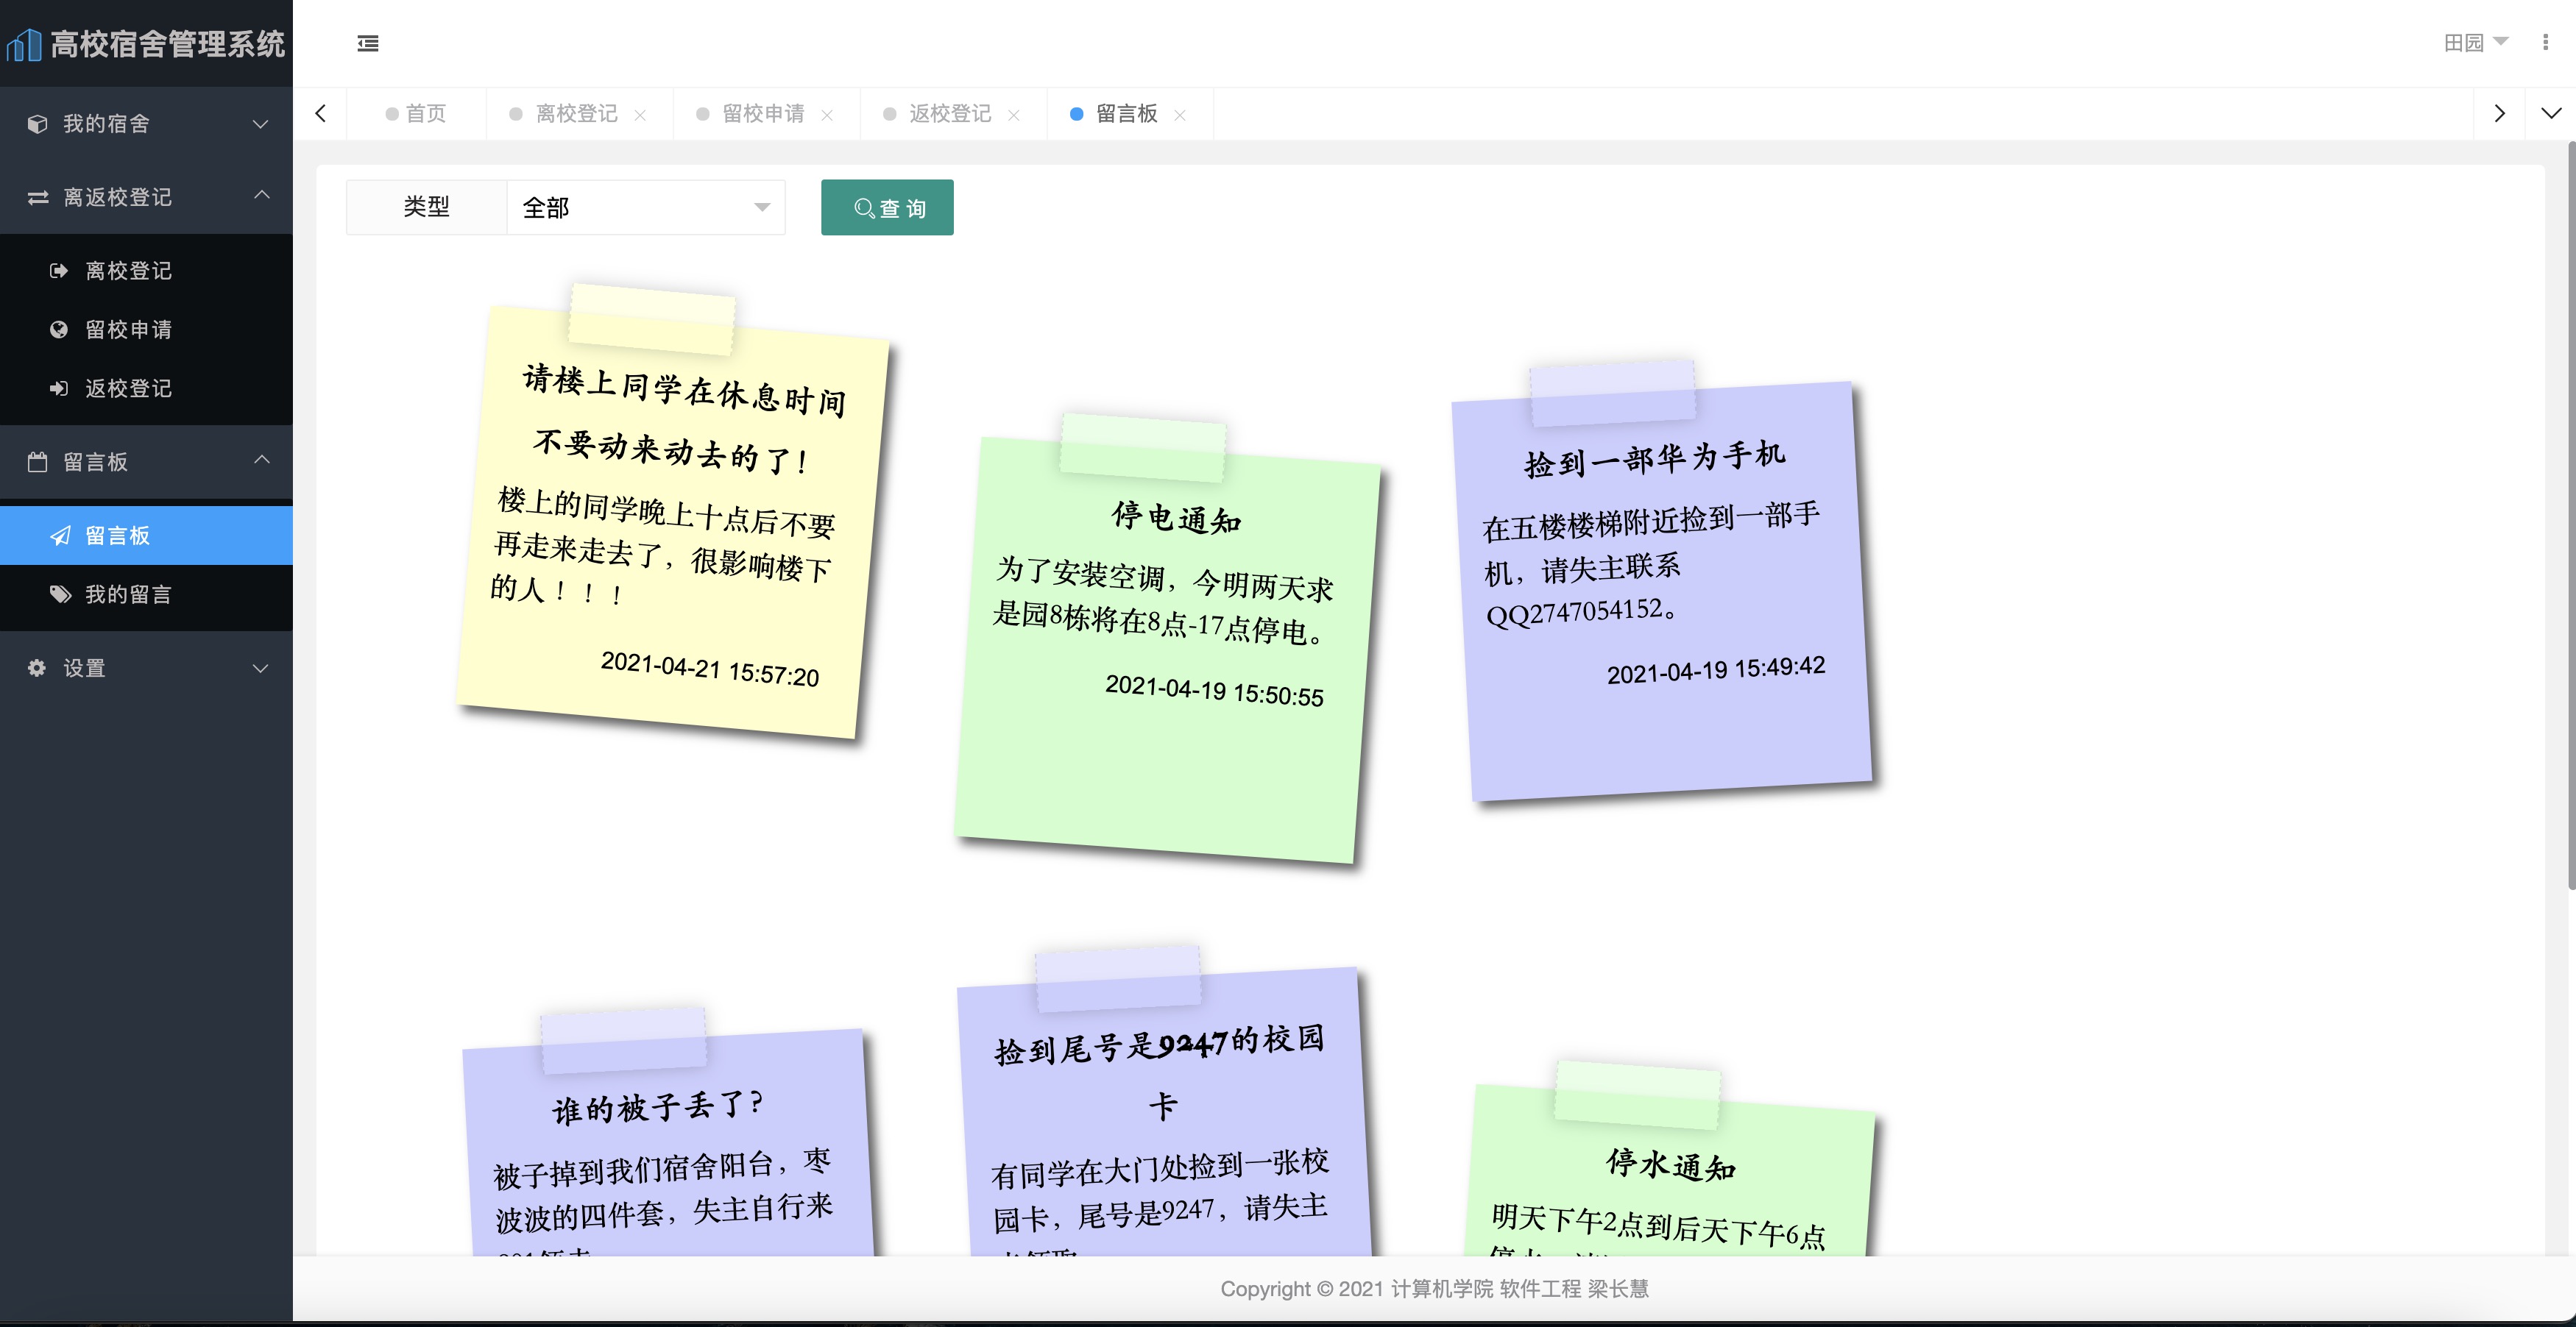Click the 留校申请 globe icon in sidebar
Image resolution: width=2576 pixels, height=1327 pixels.
(58, 330)
